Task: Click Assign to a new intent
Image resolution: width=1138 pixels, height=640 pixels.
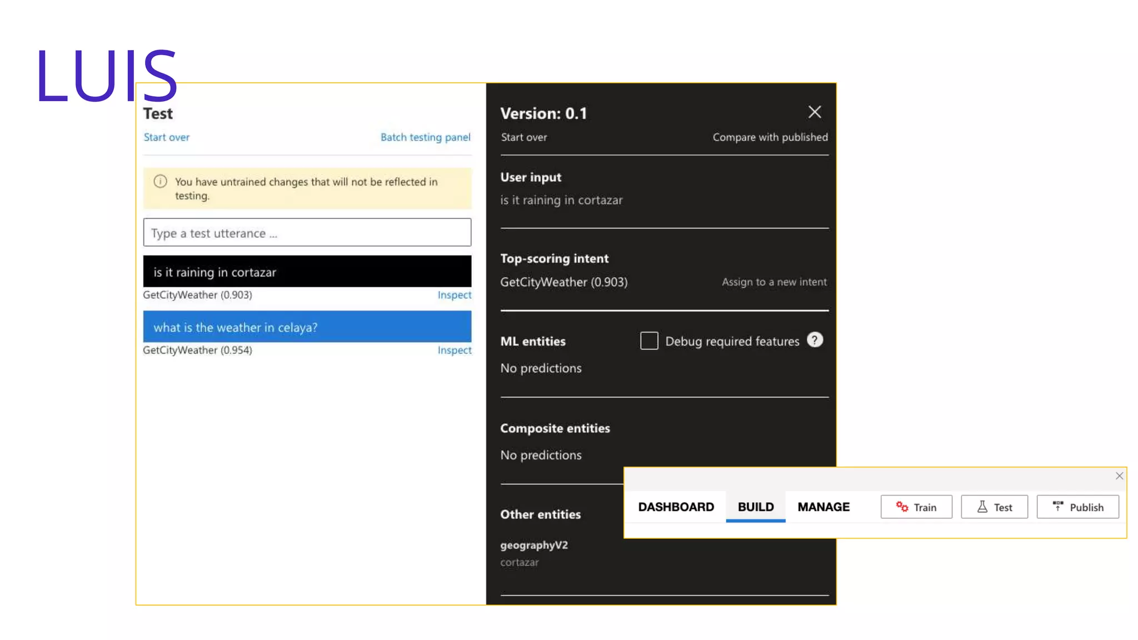Action: (773, 282)
